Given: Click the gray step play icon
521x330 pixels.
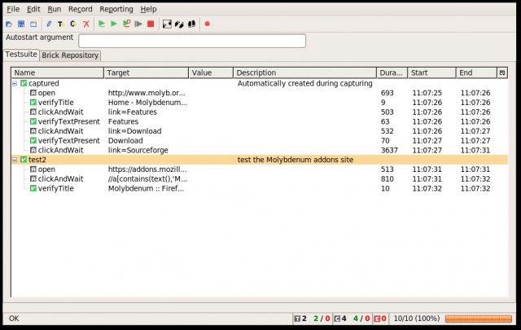Looking at the screenshot, I should click(138, 24).
